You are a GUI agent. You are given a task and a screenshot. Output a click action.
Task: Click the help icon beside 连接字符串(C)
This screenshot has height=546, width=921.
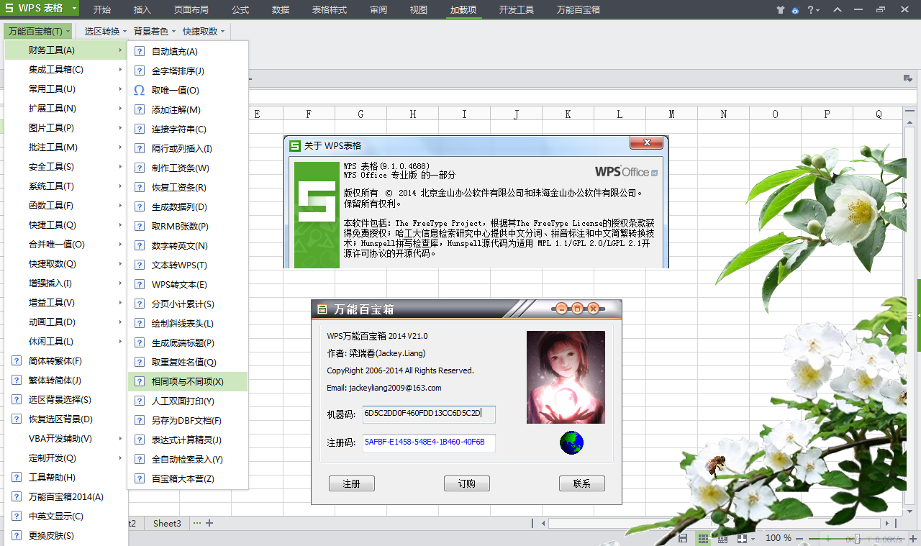(x=140, y=129)
